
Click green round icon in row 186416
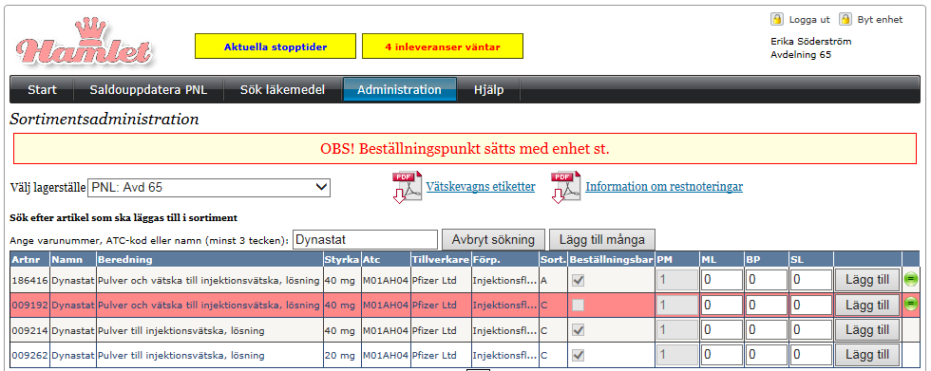[x=910, y=280]
